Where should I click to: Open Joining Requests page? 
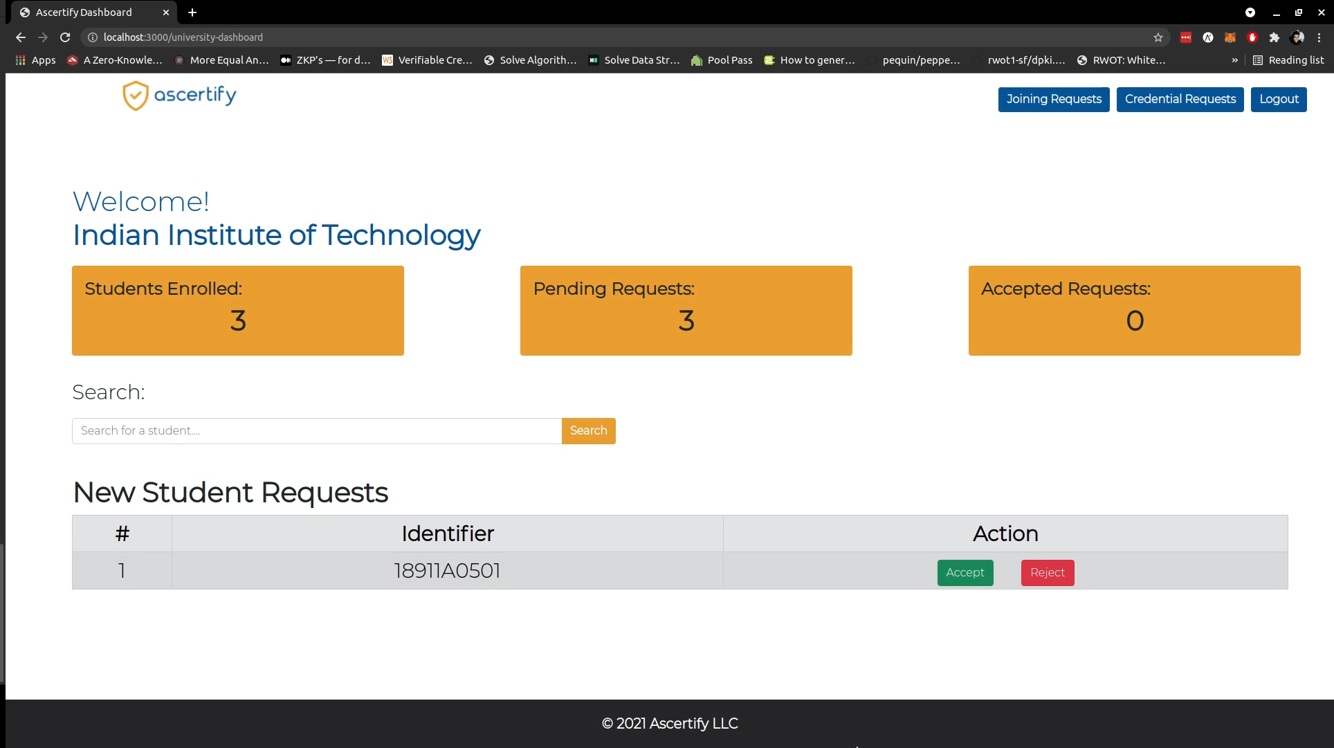1054,99
